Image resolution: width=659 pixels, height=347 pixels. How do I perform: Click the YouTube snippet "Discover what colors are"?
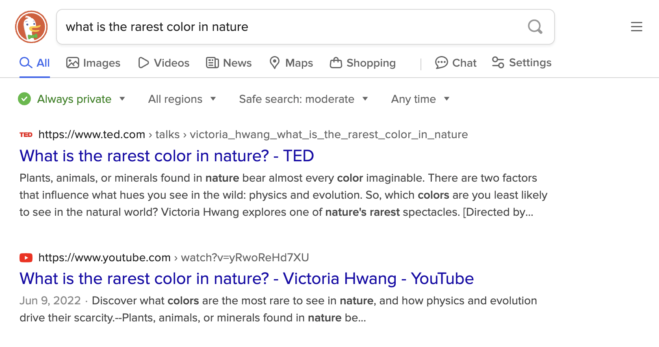(x=278, y=309)
